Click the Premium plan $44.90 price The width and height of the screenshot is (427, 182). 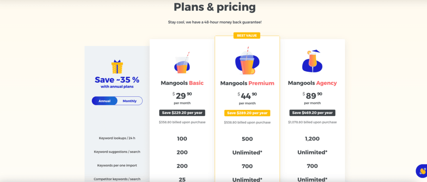pyautogui.click(x=247, y=96)
